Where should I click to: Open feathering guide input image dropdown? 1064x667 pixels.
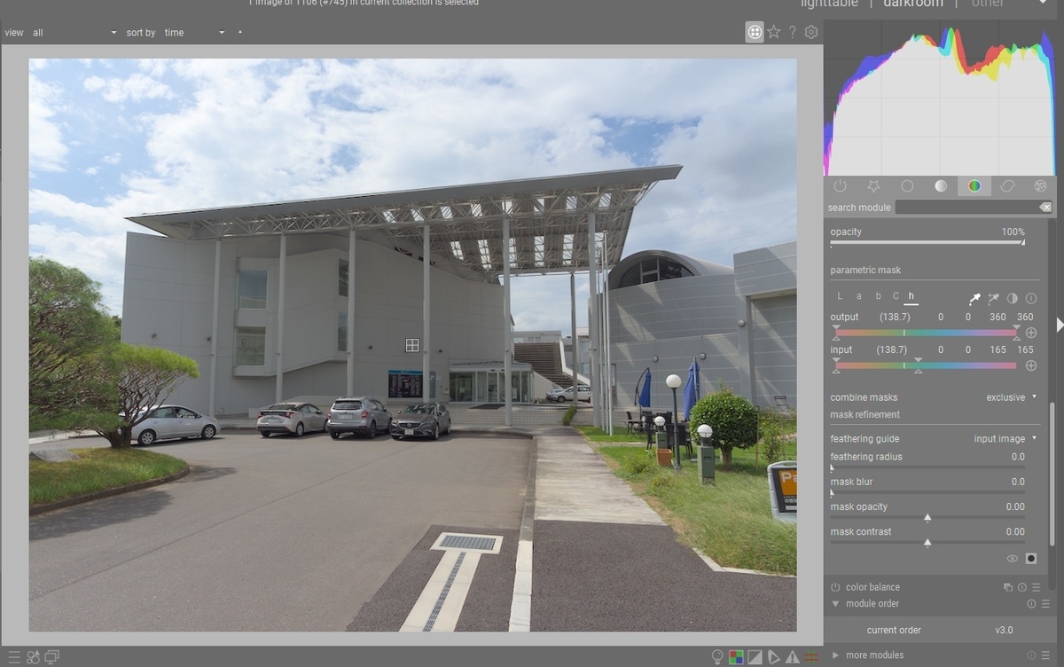coord(1005,439)
